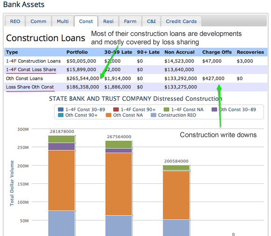Screen dimensions: 271x236
Task: Click the Portfolio column header
Action: pyautogui.click(x=77, y=52)
